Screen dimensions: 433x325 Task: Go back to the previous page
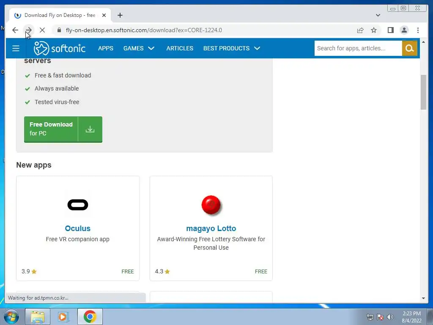15,30
